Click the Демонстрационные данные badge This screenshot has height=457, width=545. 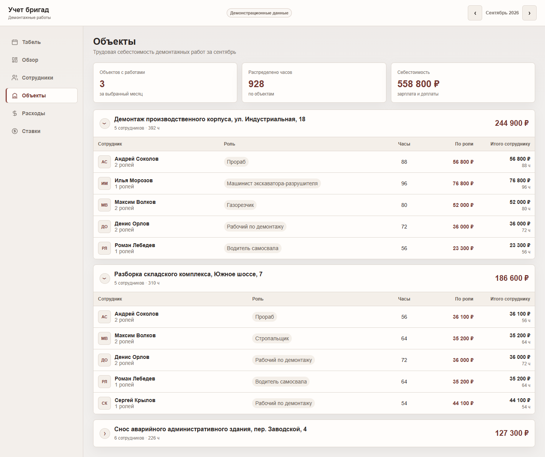click(x=259, y=13)
